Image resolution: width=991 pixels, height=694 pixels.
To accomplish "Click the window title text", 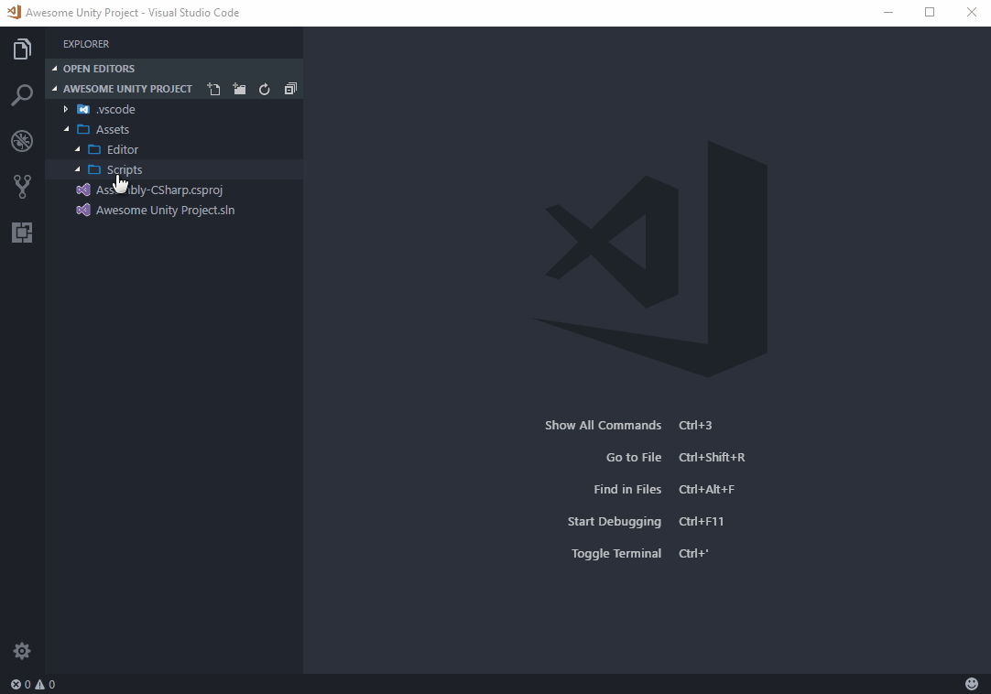I will pyautogui.click(x=132, y=13).
